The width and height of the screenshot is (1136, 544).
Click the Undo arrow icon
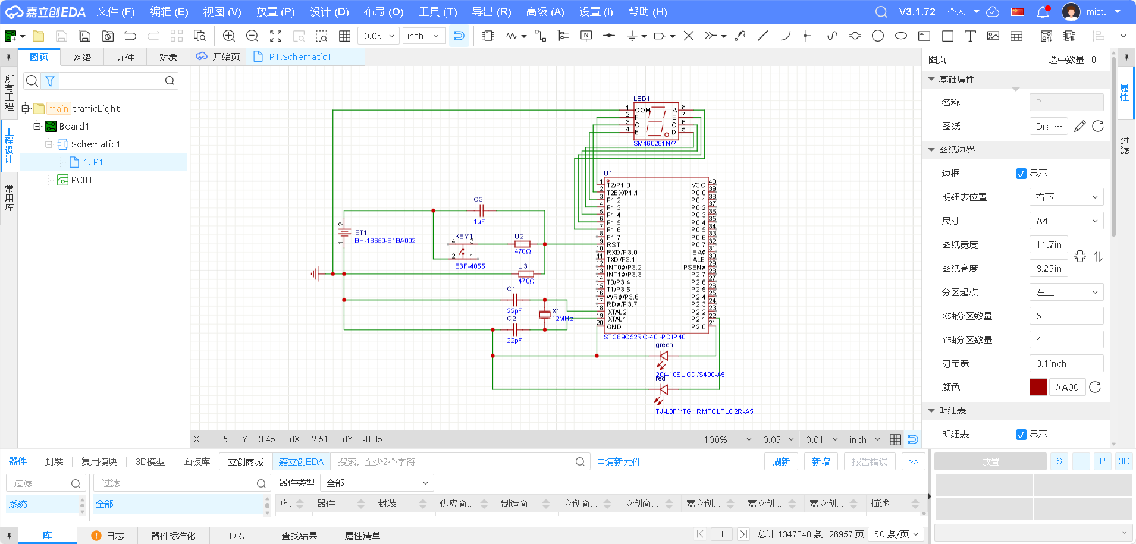point(130,36)
